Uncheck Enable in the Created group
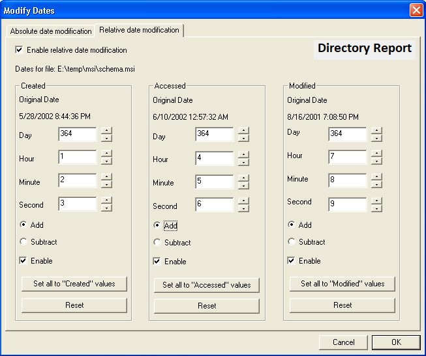 (x=25, y=261)
